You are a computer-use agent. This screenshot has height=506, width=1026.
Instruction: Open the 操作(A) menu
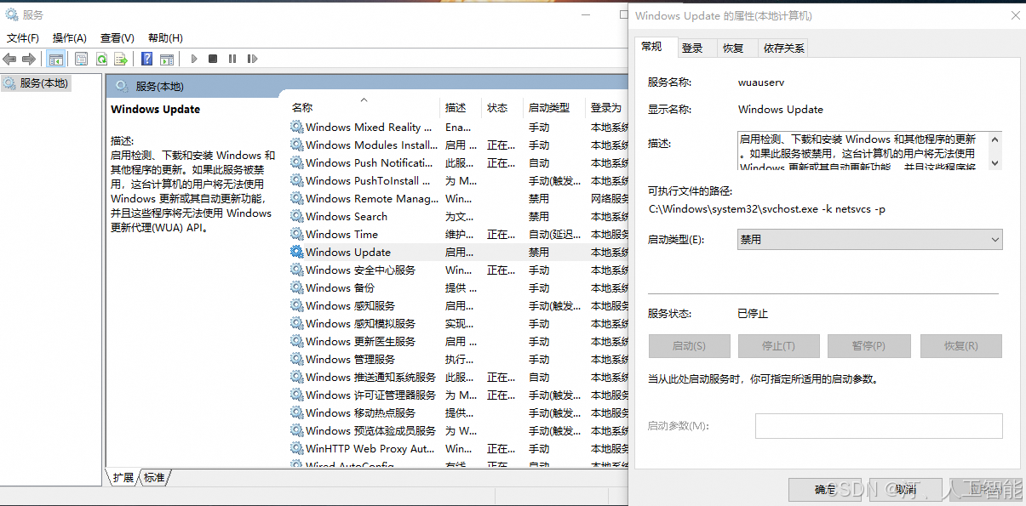70,37
